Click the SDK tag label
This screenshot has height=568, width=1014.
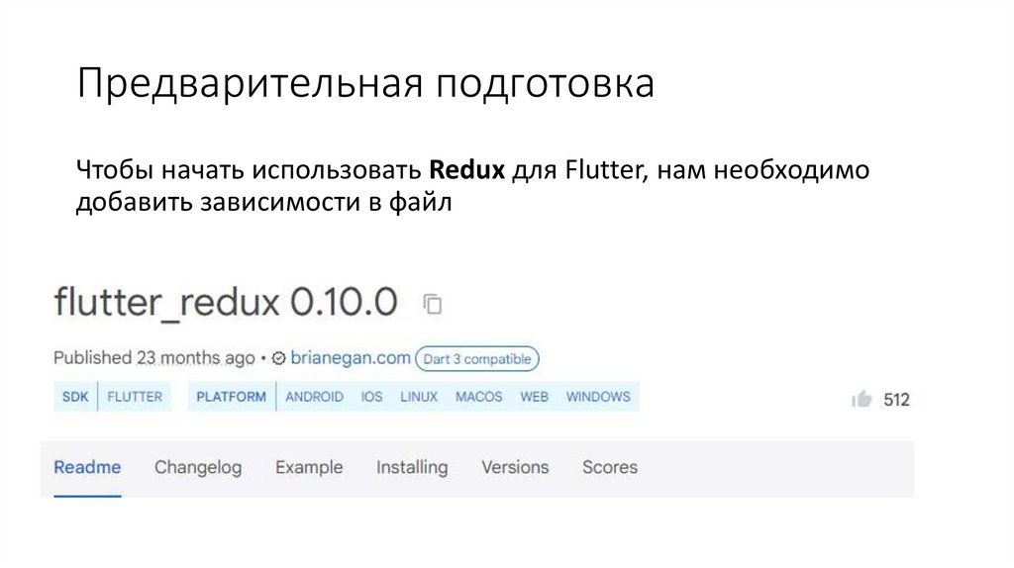pyautogui.click(x=75, y=397)
